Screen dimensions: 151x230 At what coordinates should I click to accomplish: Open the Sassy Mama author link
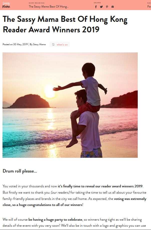coord(39,44)
